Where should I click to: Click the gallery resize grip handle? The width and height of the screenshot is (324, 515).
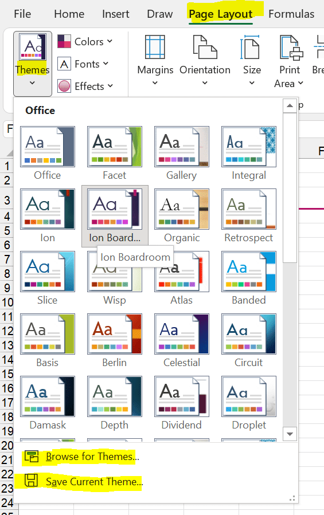pyautogui.click(x=292, y=498)
